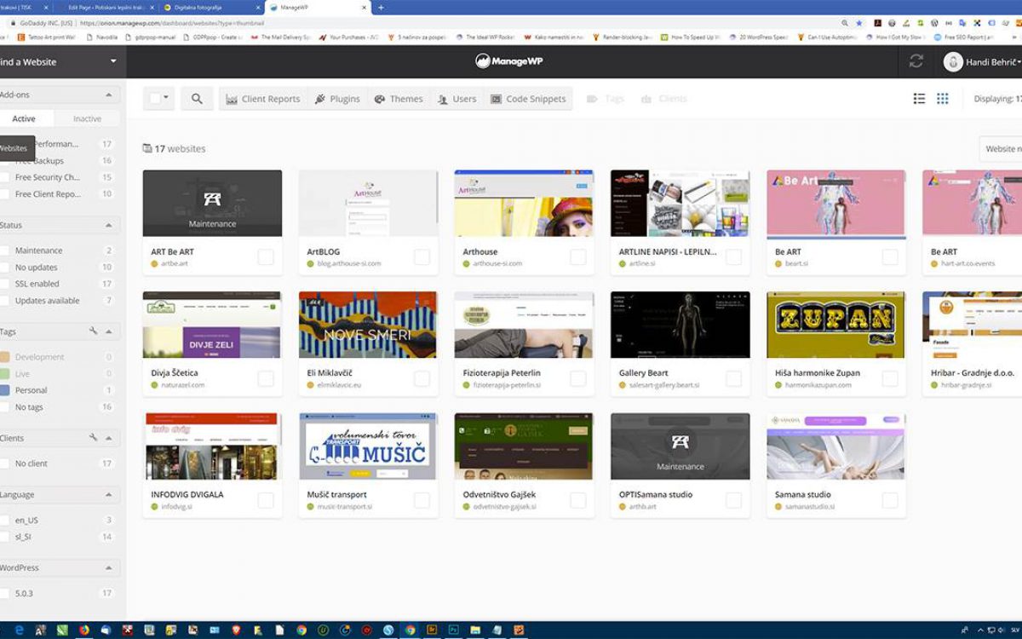1022x639 pixels.
Task: Open the Themes manager
Action: click(x=399, y=99)
